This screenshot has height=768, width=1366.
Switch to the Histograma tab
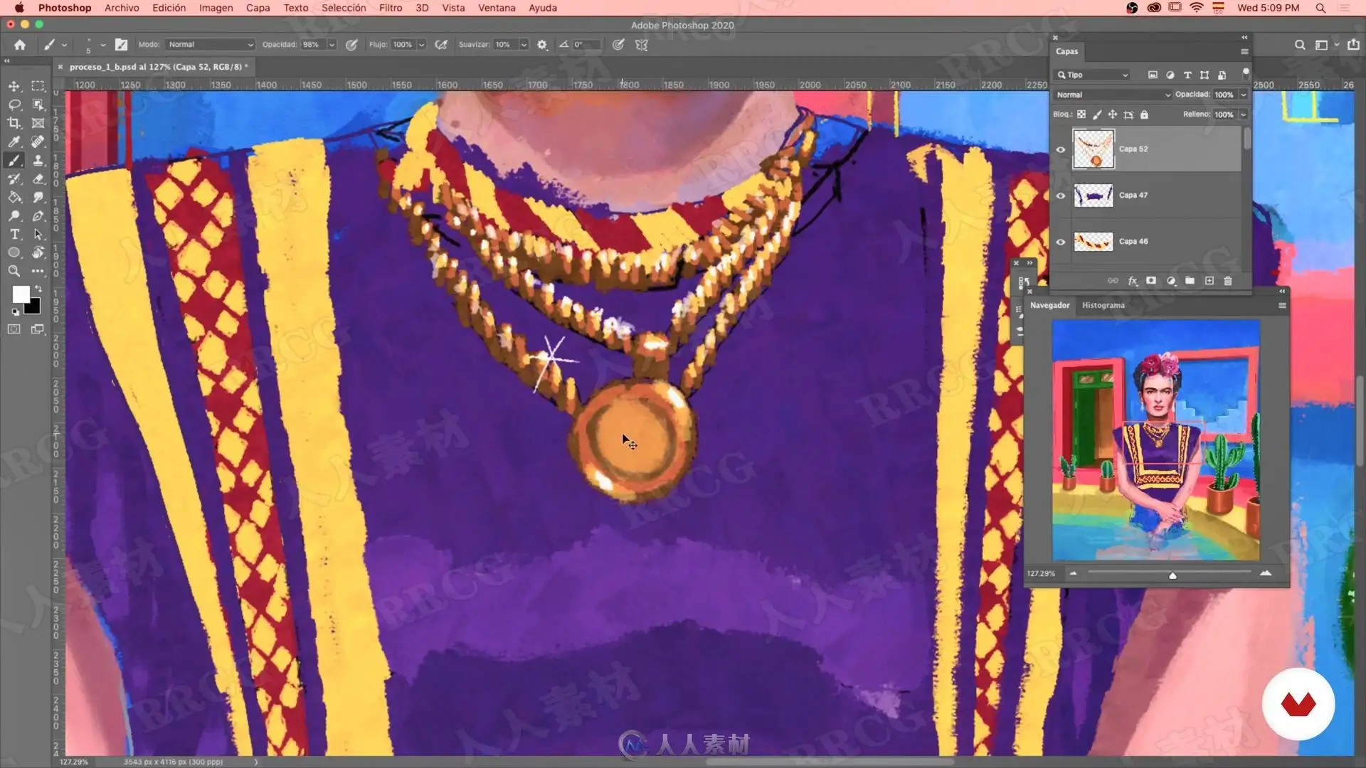pos(1103,305)
